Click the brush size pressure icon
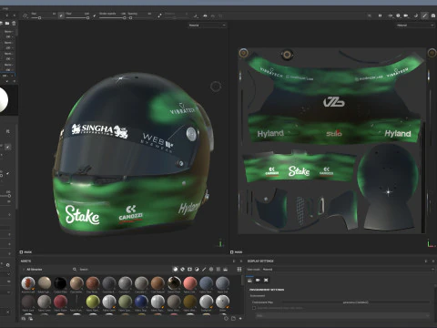Screen dimensions: 437x328 click(61, 15)
